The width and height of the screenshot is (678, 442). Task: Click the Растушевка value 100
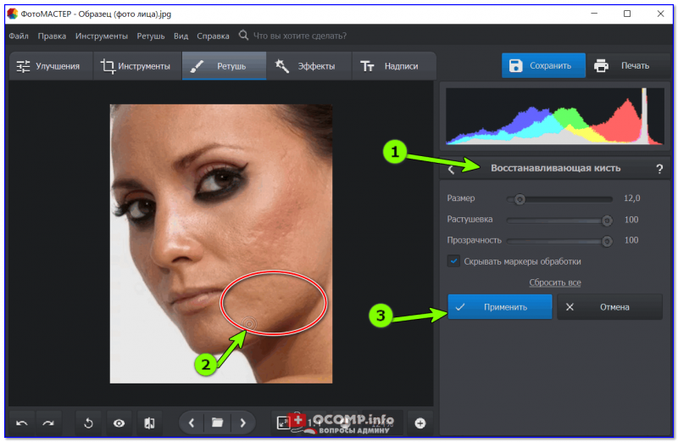[x=631, y=220]
